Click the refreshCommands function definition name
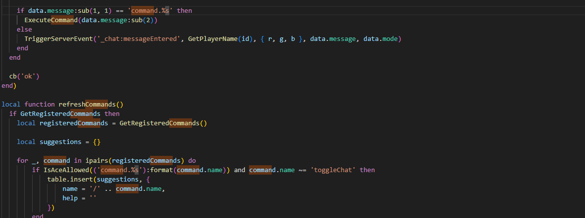The height and width of the screenshot is (218, 585). click(x=95, y=104)
